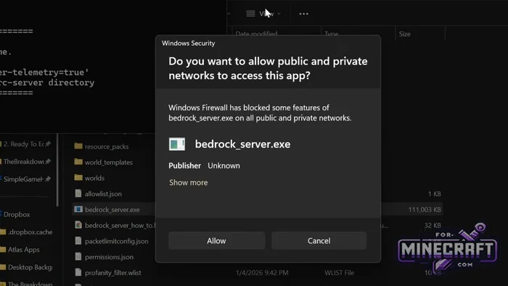Open the three-dot See more menu
Viewport: 508px width, 286px height.
tap(303, 14)
